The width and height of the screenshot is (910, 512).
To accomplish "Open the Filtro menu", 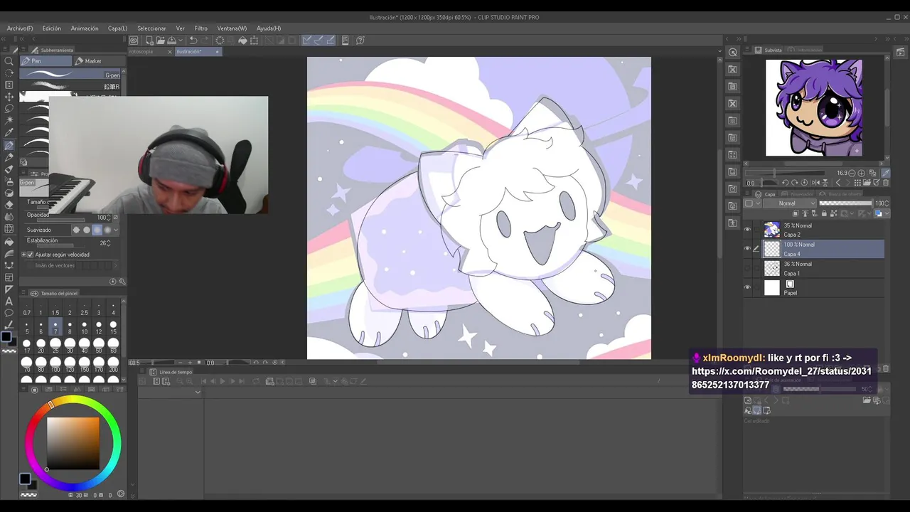I will click(x=201, y=28).
